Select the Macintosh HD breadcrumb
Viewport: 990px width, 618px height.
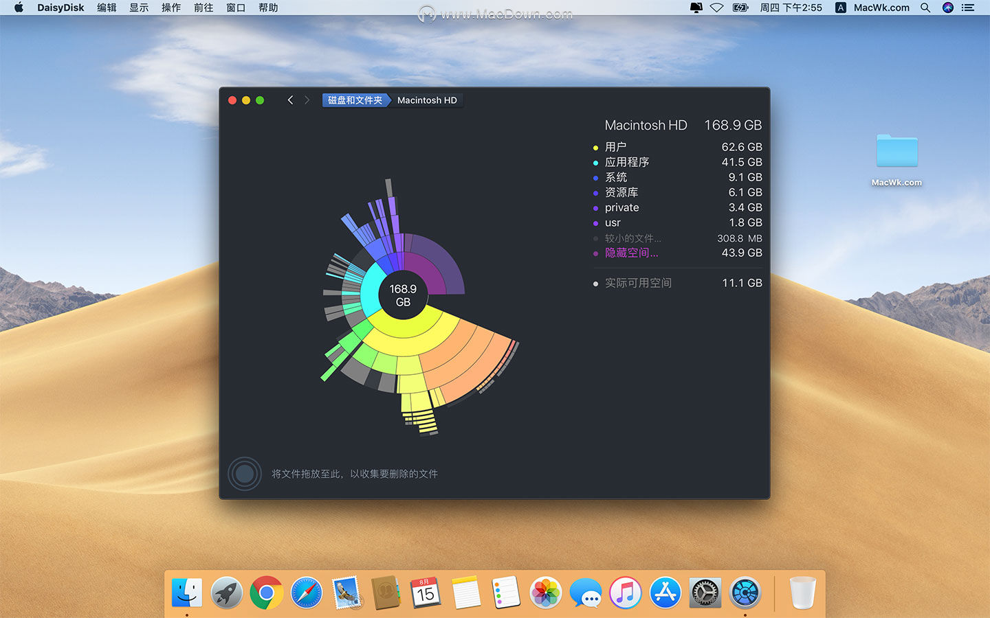click(427, 100)
